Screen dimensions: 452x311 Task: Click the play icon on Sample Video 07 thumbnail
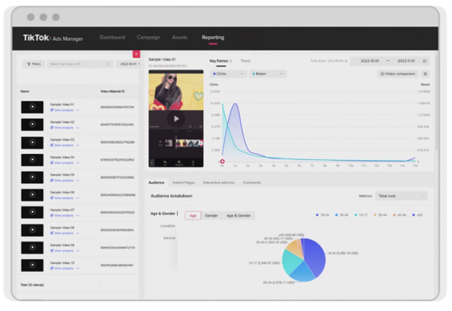(32, 212)
